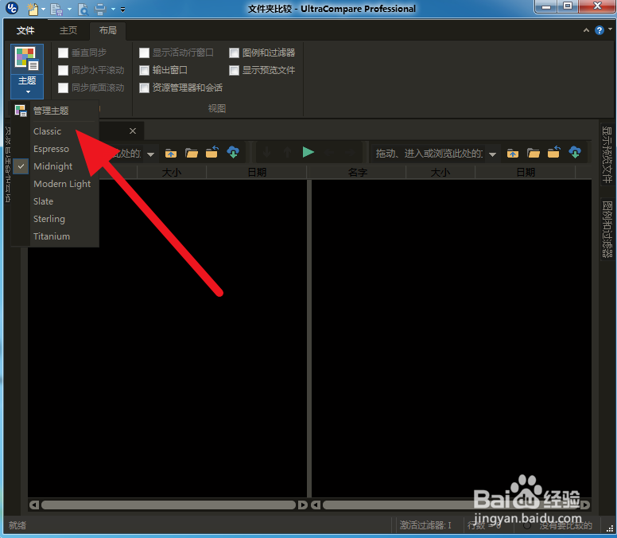Toggle the 主题 dropdown arrow button

click(27, 86)
